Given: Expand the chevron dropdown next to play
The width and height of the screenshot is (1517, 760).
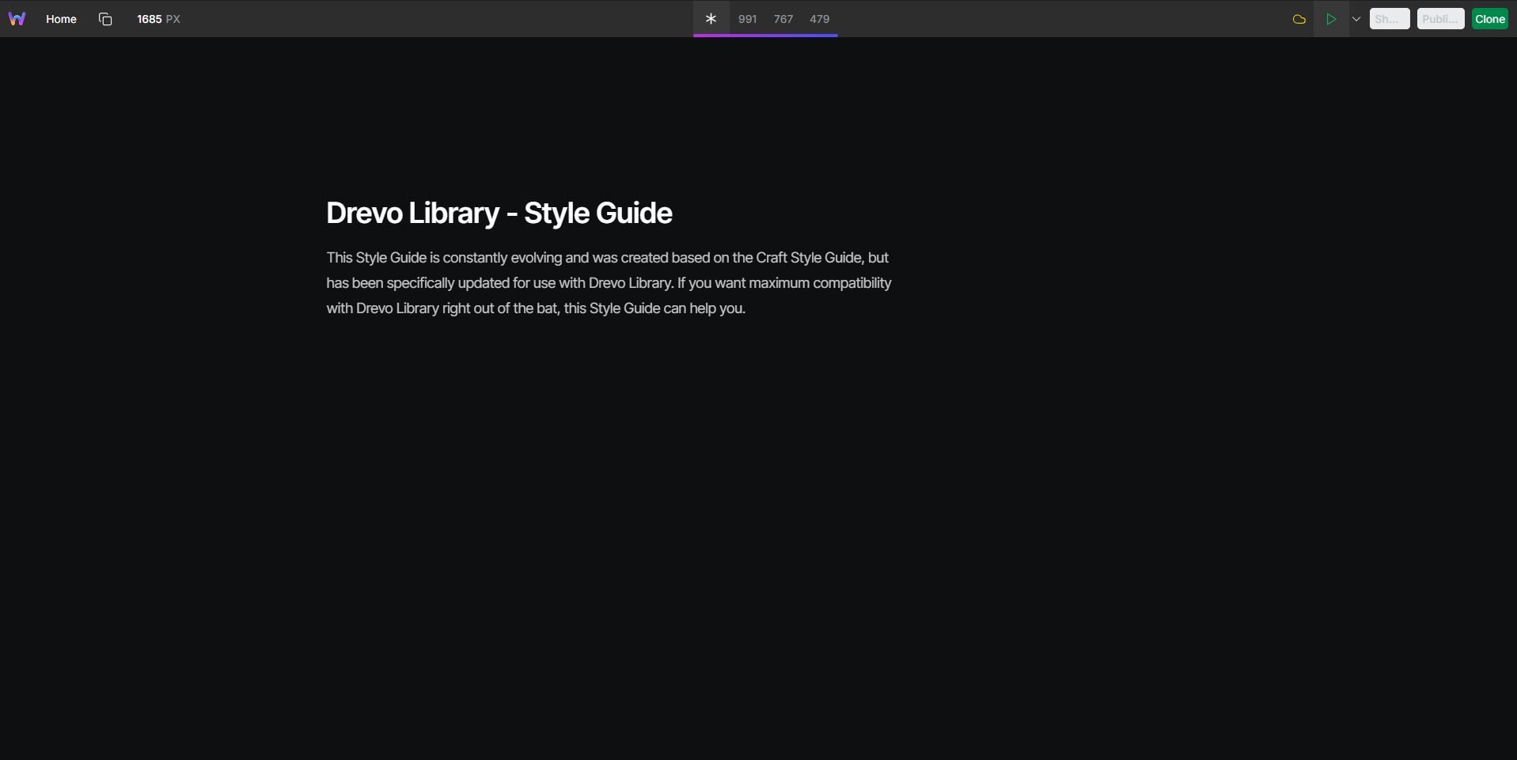Looking at the screenshot, I should (1356, 19).
